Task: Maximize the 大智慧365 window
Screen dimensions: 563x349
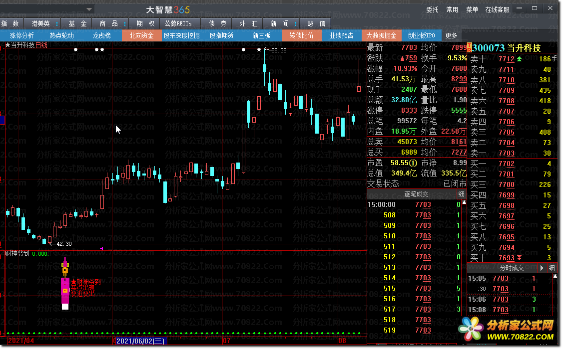Action: click(x=535, y=8)
